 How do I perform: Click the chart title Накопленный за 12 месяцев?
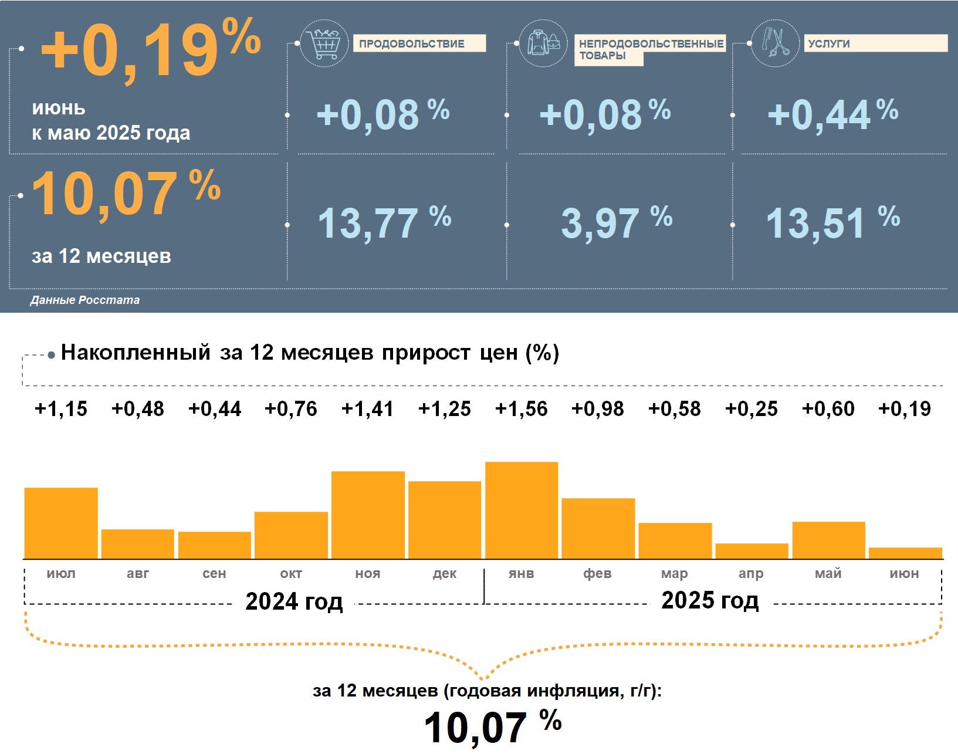coord(310,353)
